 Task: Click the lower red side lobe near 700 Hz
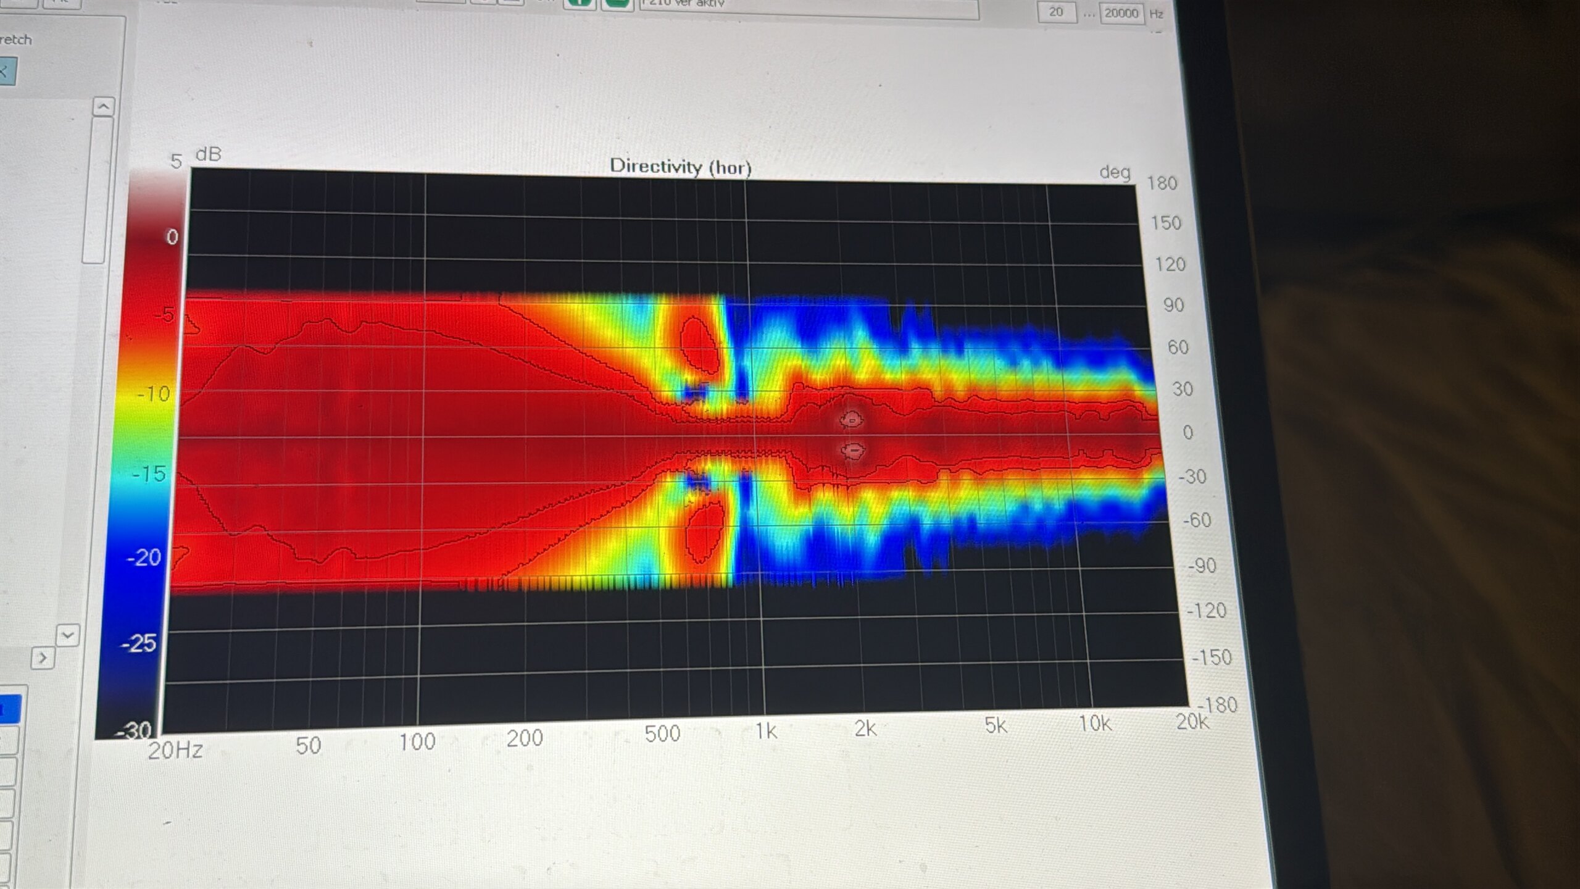(705, 532)
